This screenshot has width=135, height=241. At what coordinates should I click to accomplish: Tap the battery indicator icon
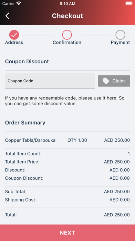click(x=129, y=3)
